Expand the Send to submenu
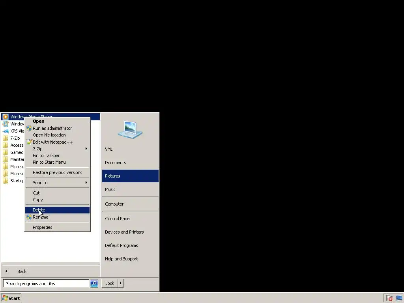404x303 pixels. pos(57,183)
